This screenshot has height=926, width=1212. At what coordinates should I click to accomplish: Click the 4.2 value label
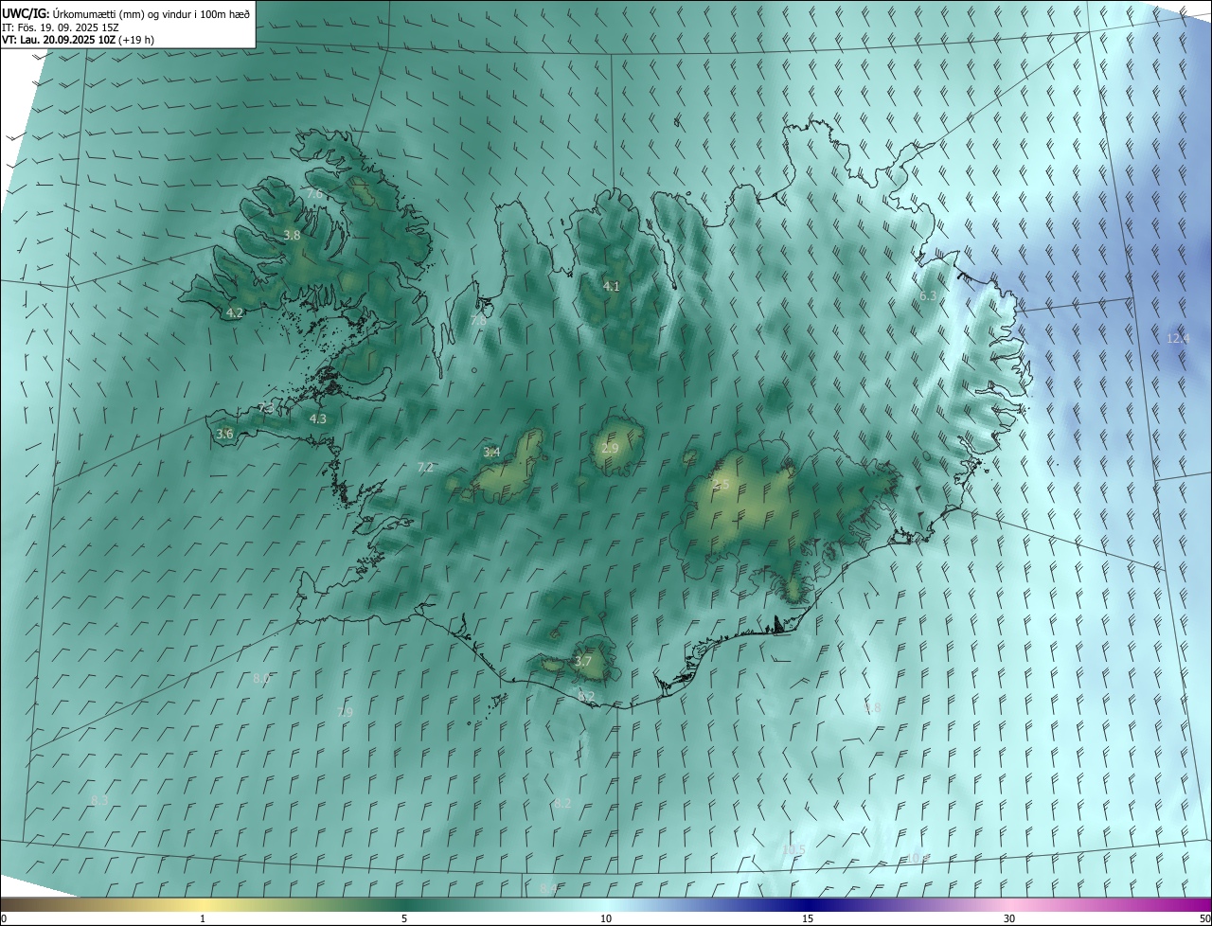click(x=235, y=312)
